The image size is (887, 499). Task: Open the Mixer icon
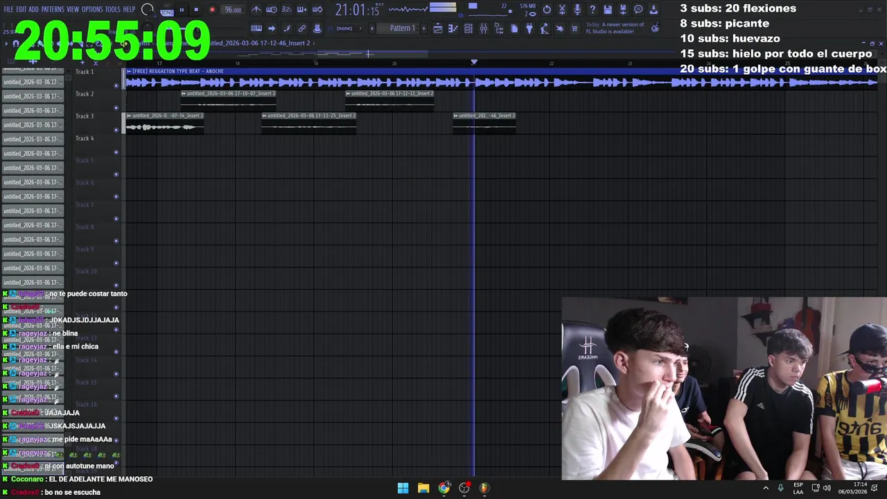(484, 28)
